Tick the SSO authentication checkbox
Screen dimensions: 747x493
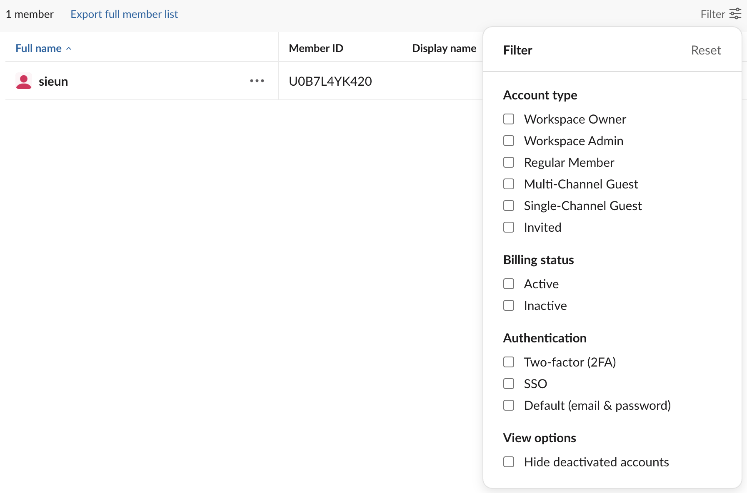509,384
